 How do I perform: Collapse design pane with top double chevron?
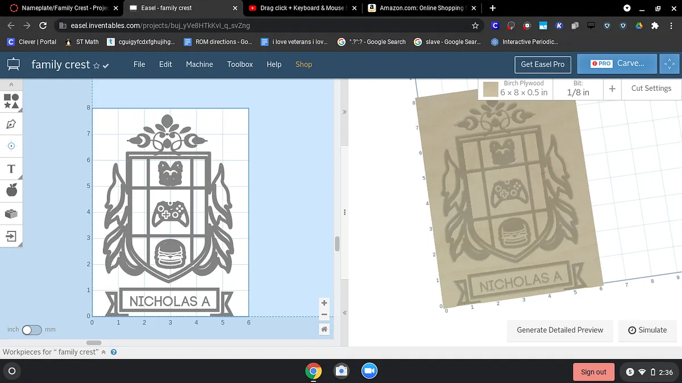[x=344, y=112]
